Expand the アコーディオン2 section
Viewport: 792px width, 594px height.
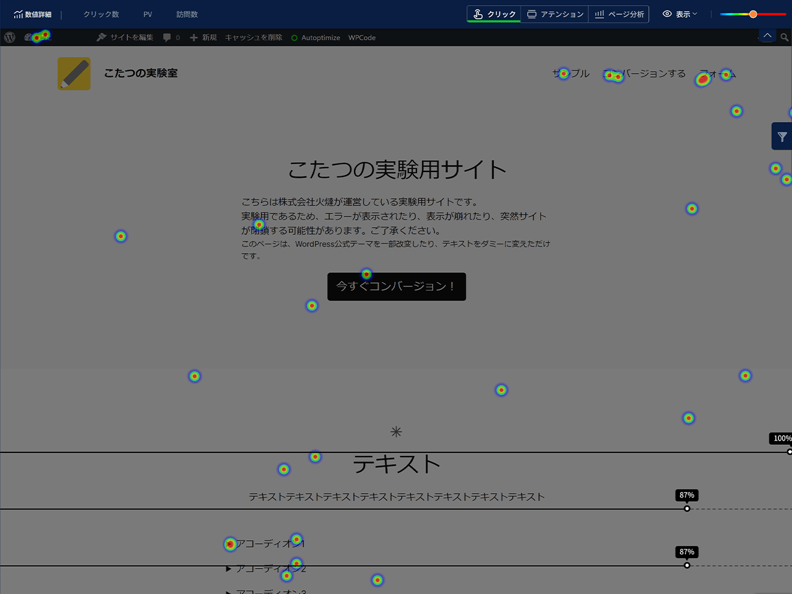(266, 568)
